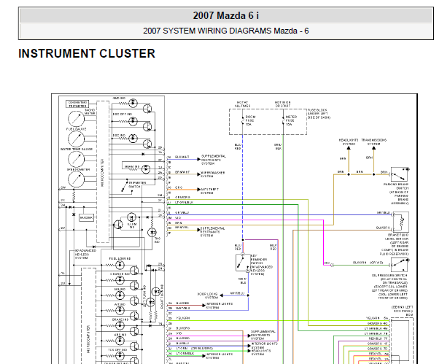Screen dimensions: 442x364
Task: Click the BCM left kick panel label
Action: tap(403, 311)
